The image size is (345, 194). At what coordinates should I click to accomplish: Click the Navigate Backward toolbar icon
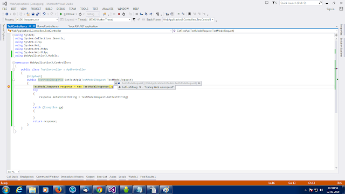point(7,14)
